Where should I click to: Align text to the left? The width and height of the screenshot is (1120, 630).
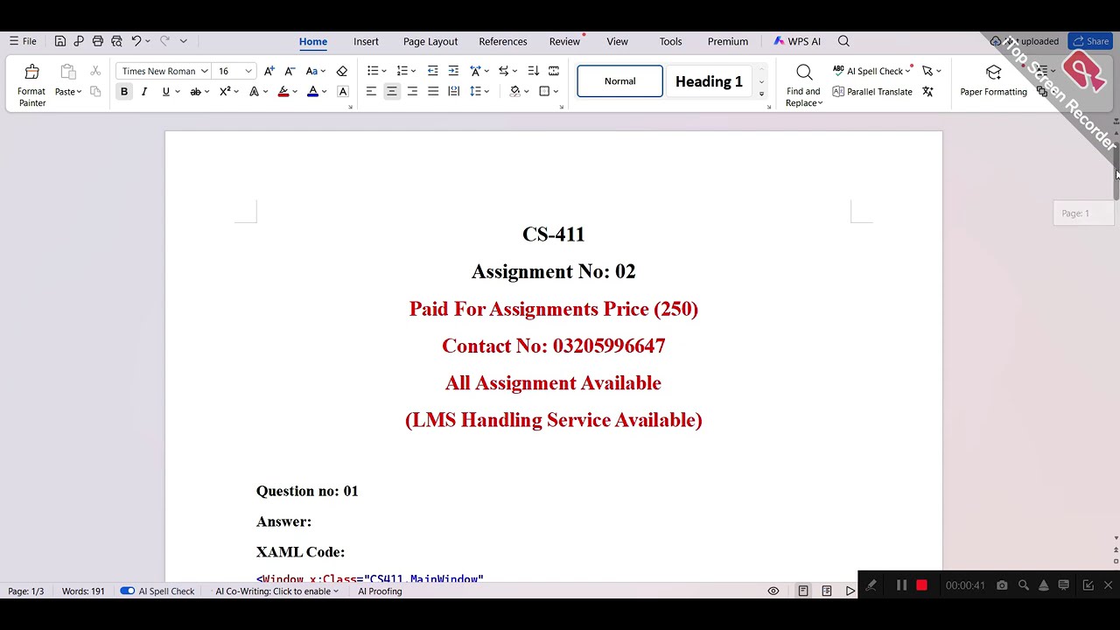click(x=371, y=91)
